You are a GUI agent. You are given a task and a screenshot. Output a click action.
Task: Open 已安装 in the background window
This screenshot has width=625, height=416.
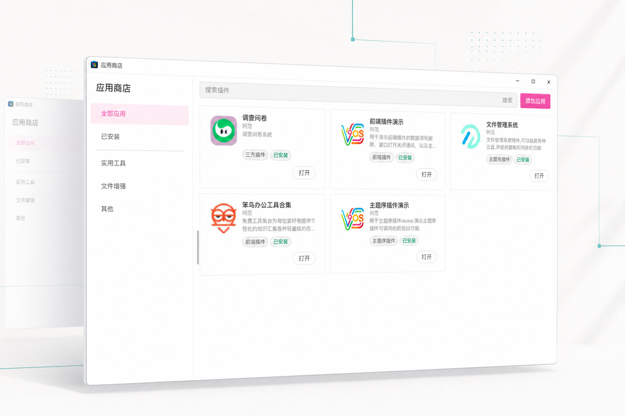click(23, 161)
